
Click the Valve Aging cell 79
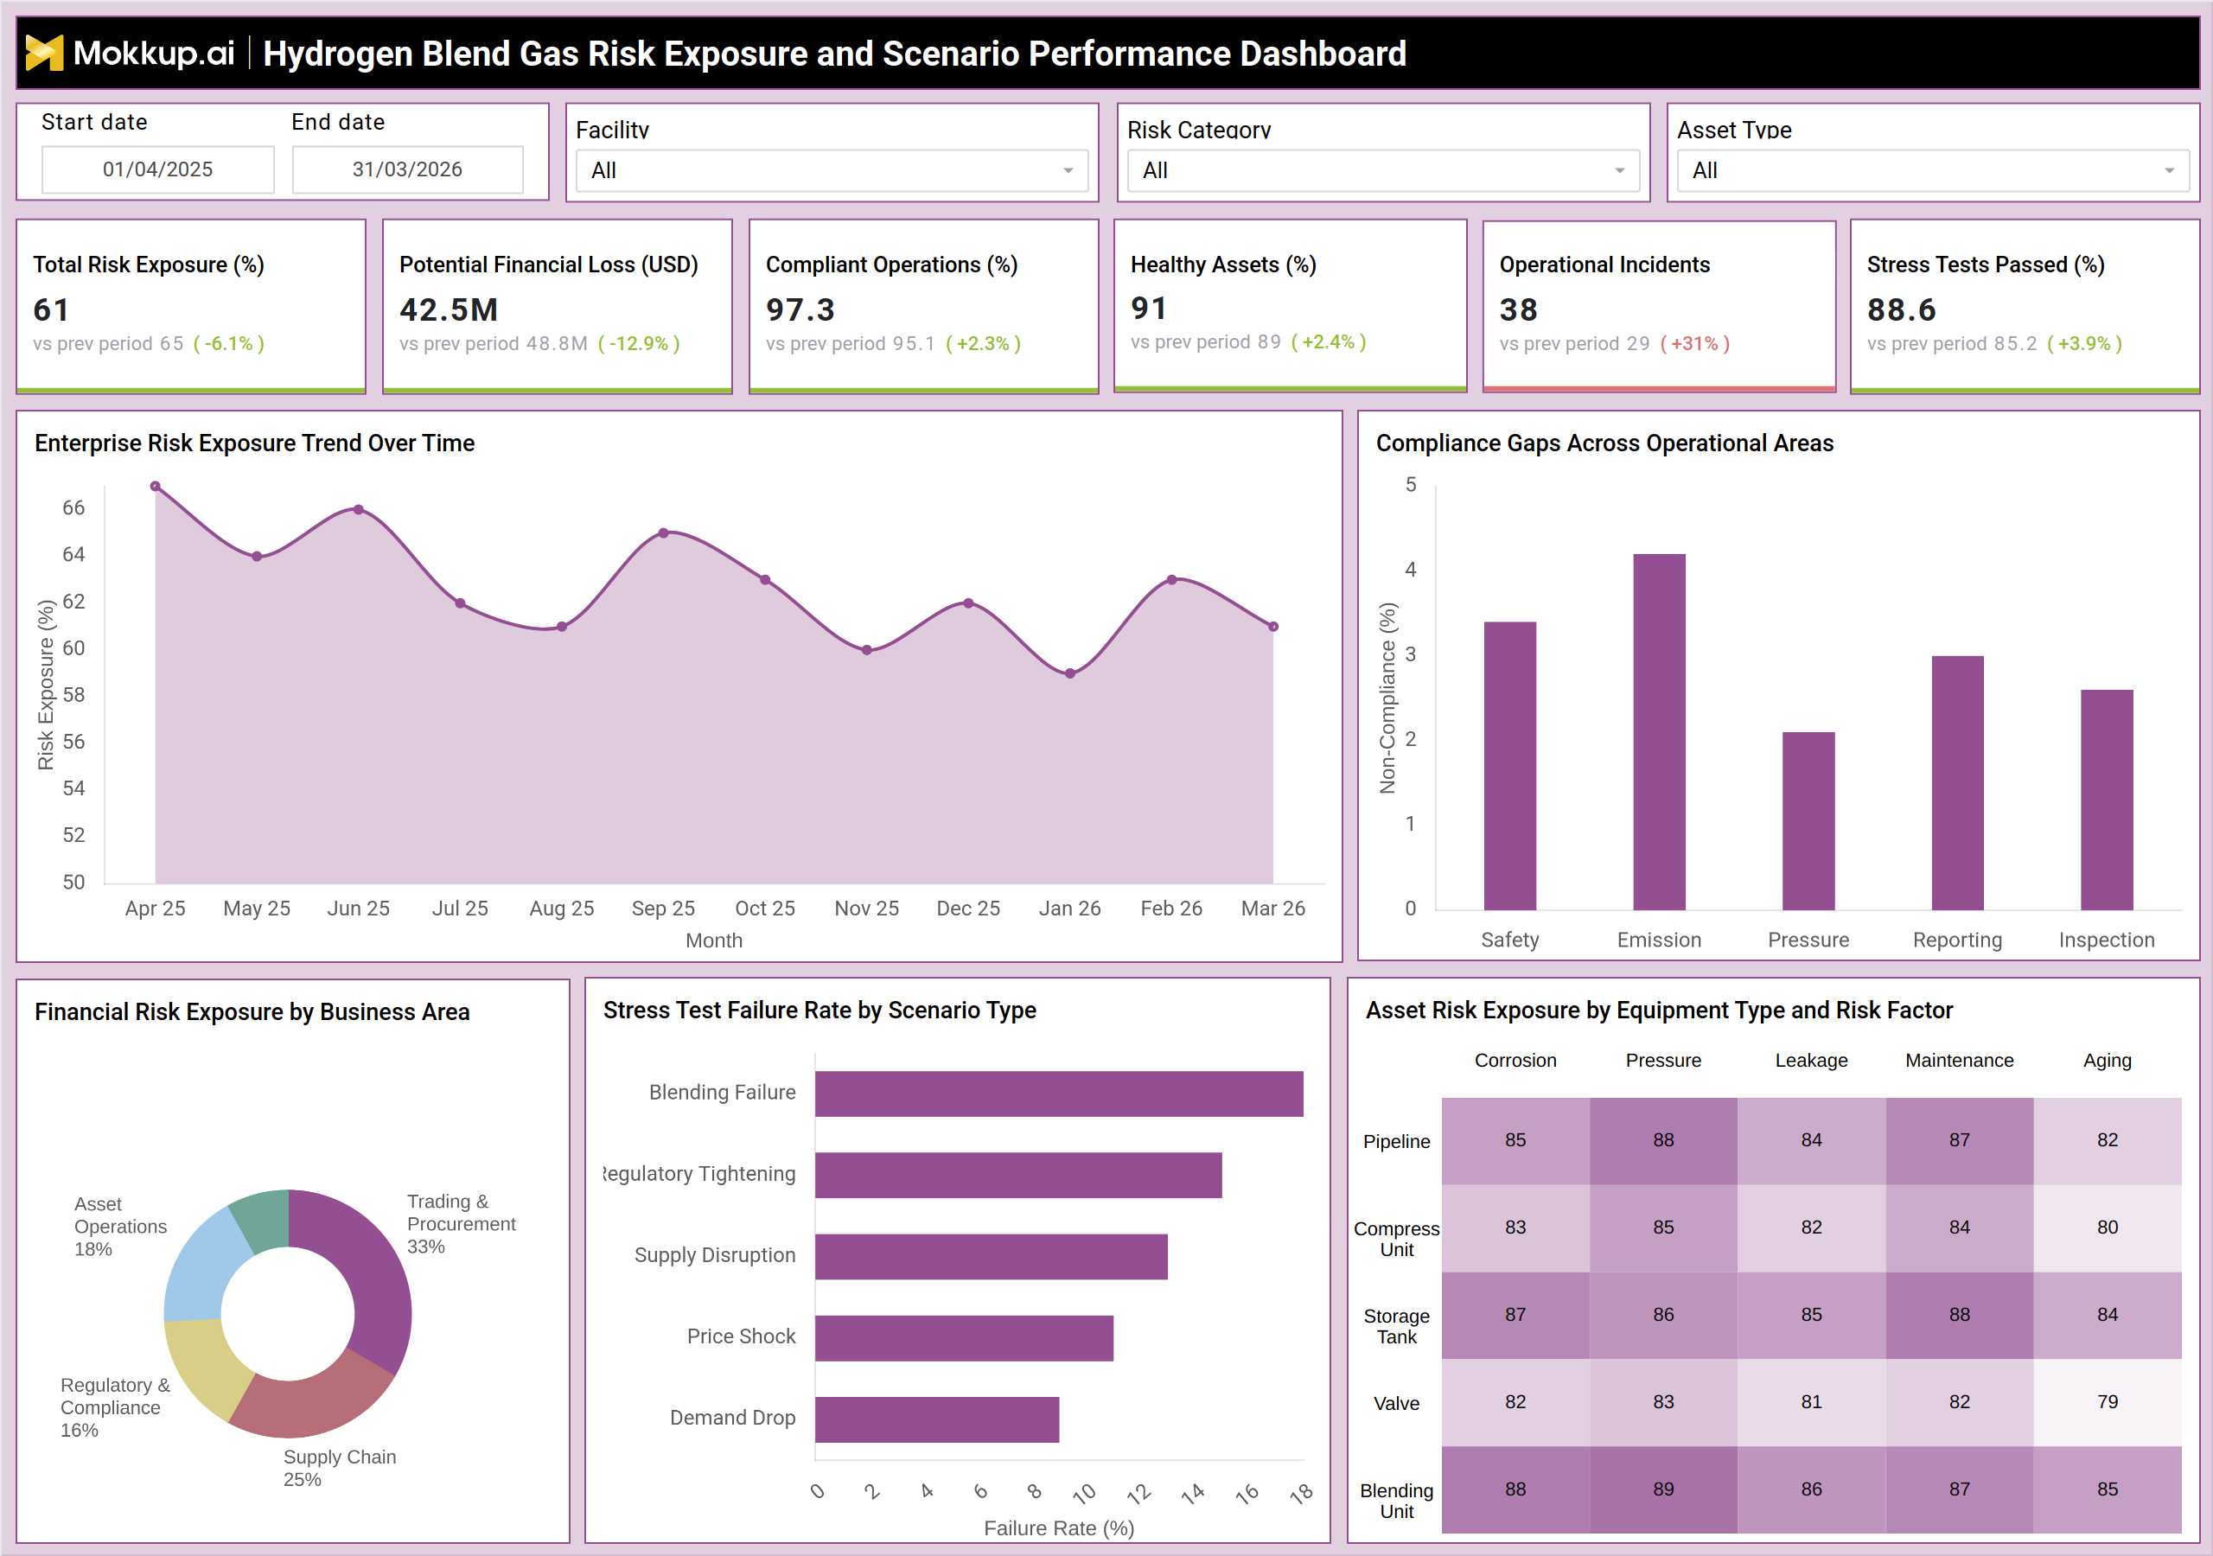[2108, 1403]
